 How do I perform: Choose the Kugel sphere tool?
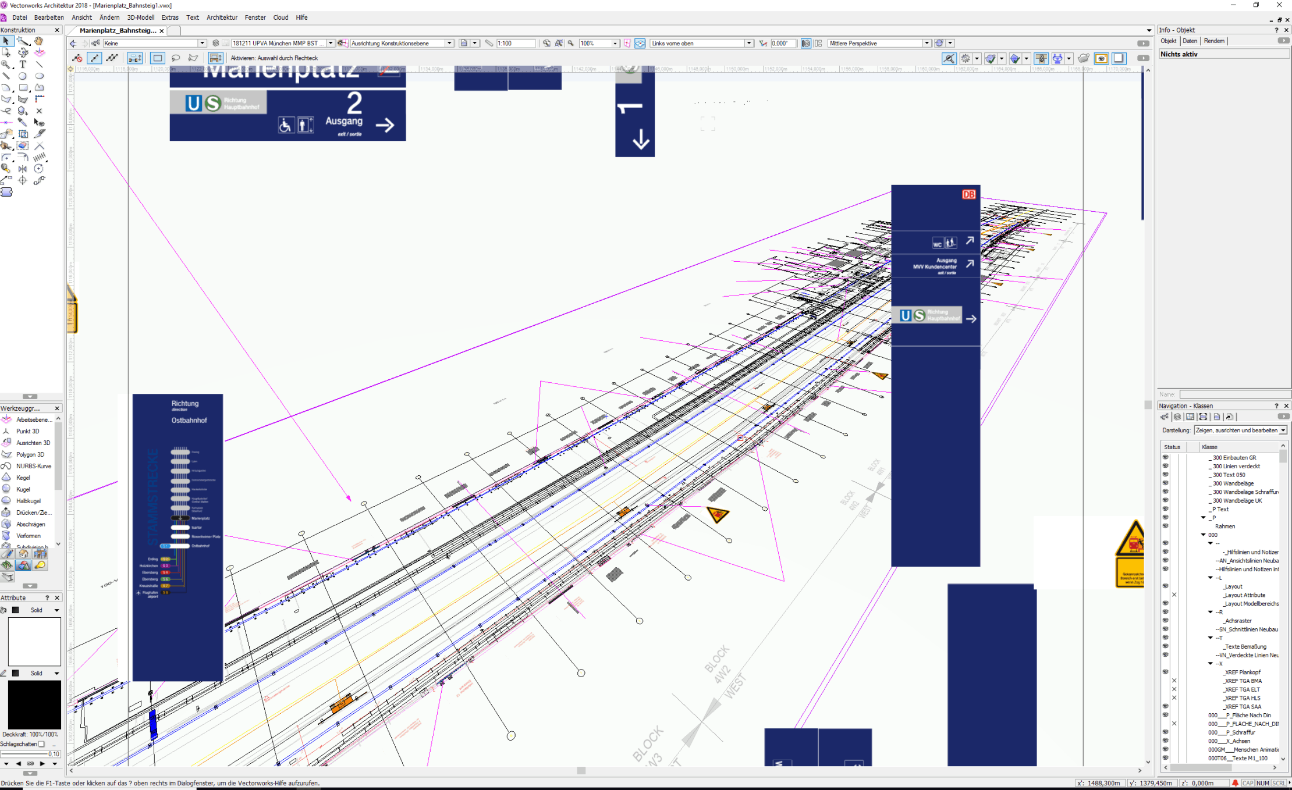tap(23, 489)
